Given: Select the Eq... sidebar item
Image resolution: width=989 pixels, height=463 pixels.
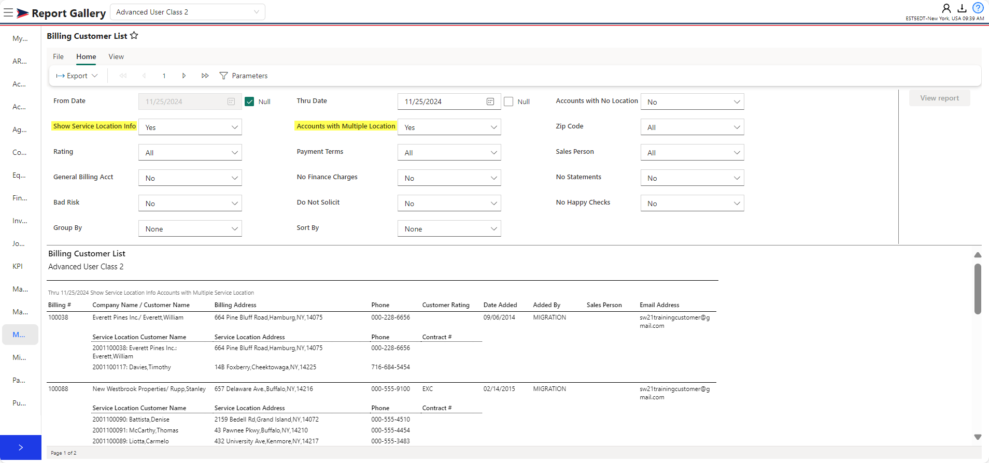Looking at the screenshot, I should 20,175.
